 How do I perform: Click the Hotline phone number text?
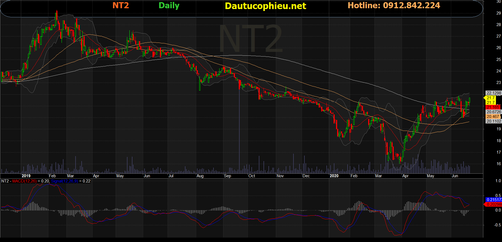click(394, 5)
